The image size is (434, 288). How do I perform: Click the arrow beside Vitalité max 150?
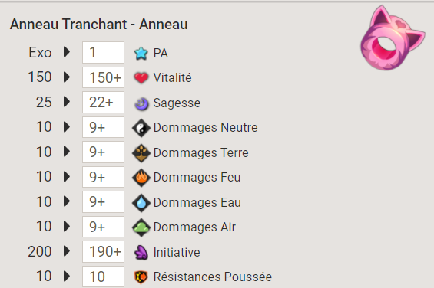tap(67, 77)
